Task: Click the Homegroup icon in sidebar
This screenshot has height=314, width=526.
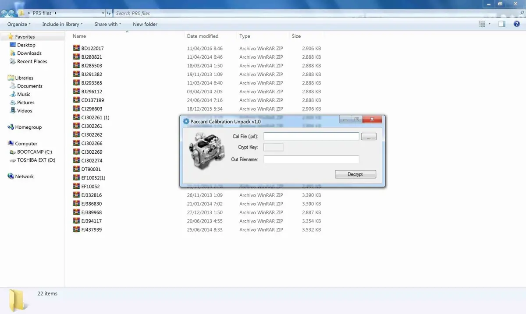Action: [11, 127]
